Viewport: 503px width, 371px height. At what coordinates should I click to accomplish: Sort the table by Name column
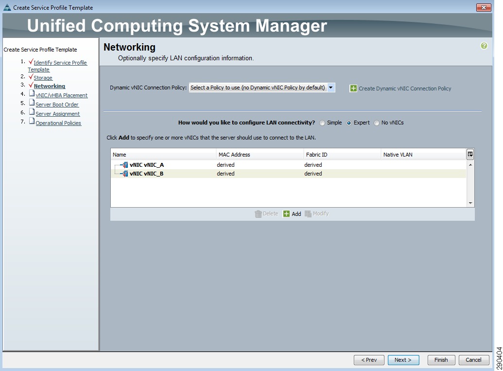pyautogui.click(x=164, y=154)
